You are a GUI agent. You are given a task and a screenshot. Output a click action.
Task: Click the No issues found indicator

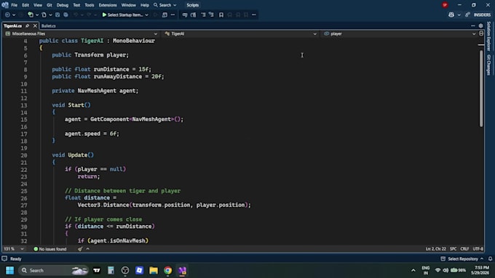(50, 249)
